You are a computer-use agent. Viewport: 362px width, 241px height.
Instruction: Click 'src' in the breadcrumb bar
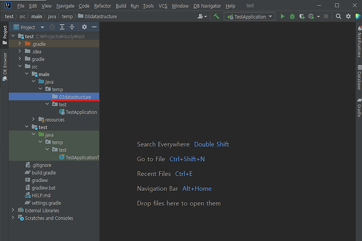(22, 16)
